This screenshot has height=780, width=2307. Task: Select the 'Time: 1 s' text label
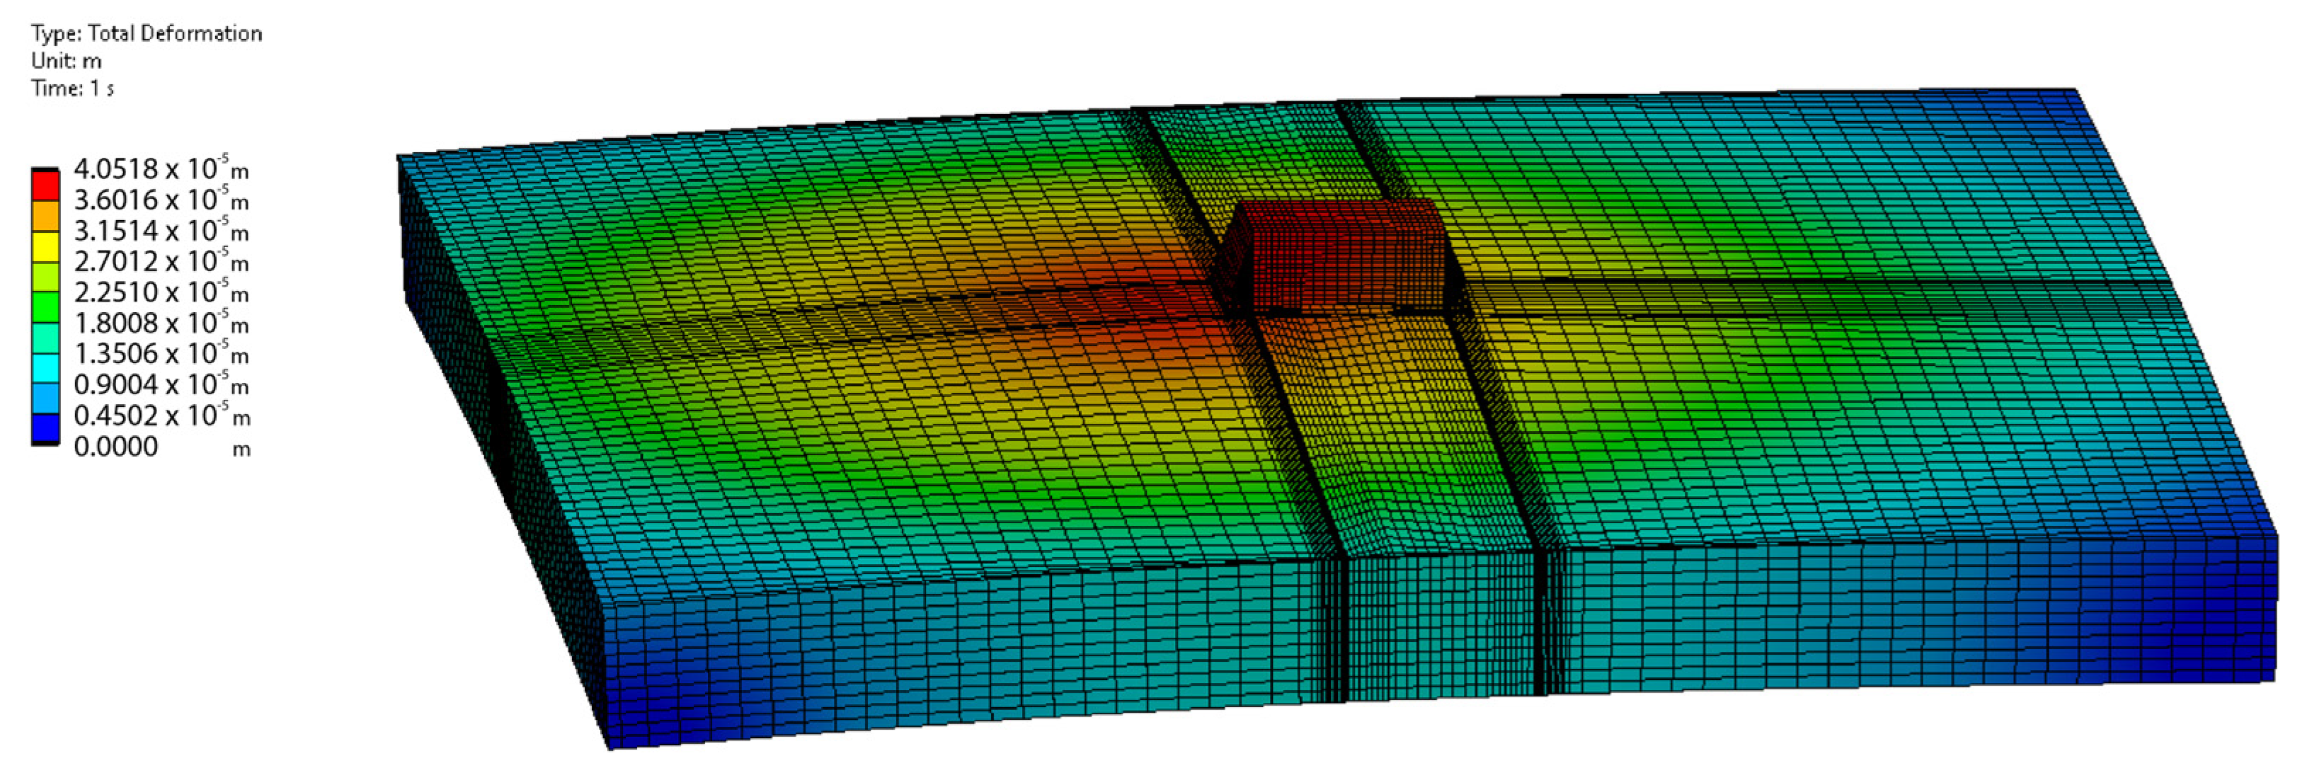pos(71,88)
